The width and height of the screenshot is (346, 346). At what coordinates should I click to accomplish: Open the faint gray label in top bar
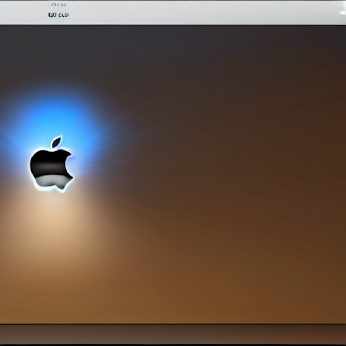tap(58, 4)
